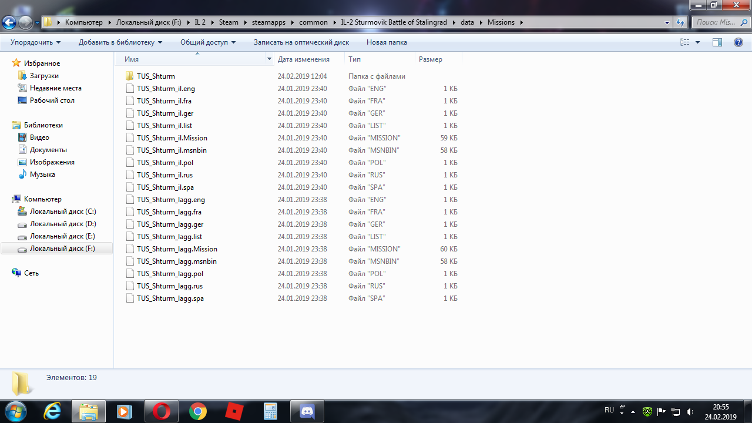Expand Добавить в библиотеку dropdown

coord(120,42)
